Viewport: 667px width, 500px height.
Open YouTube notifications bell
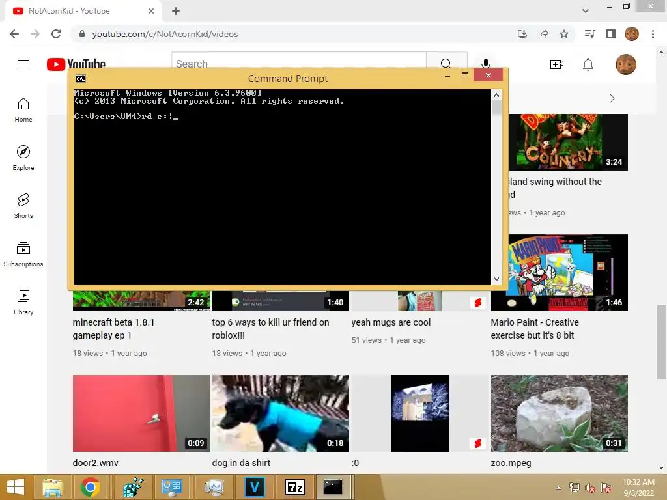tap(588, 64)
